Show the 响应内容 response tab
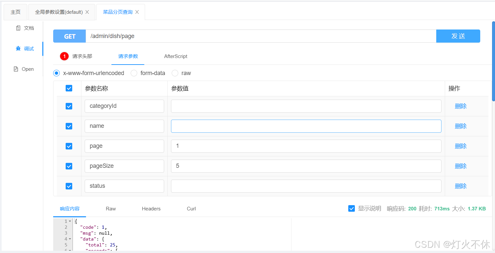 pyautogui.click(x=70, y=209)
